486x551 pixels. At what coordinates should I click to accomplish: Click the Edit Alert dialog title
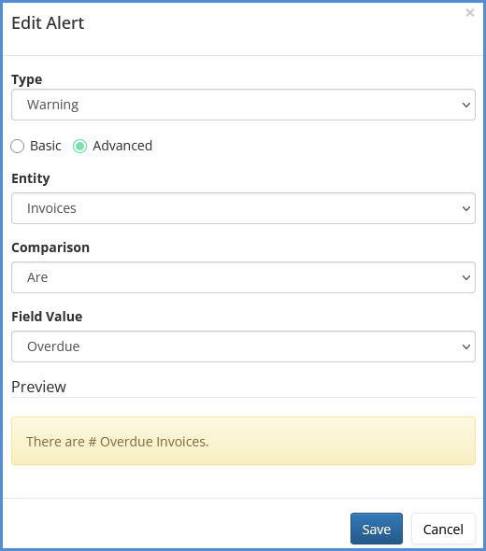(48, 23)
